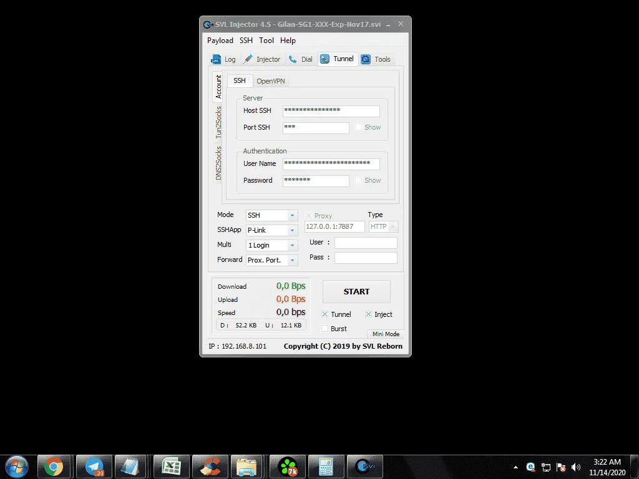The height and width of the screenshot is (479, 639).
Task: Minimize the SVL Injector window
Action: click(388, 24)
